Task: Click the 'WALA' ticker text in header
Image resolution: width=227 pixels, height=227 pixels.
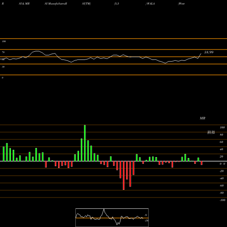Action: point(151,4)
